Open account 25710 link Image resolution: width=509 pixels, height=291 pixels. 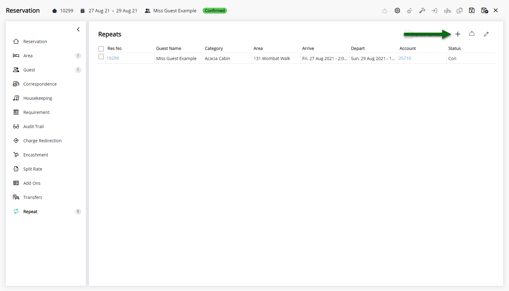tap(405, 58)
